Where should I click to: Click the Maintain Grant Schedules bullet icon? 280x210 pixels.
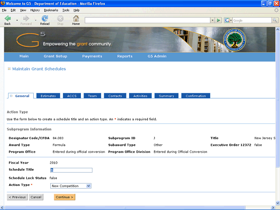pyautogui.click(x=9, y=69)
